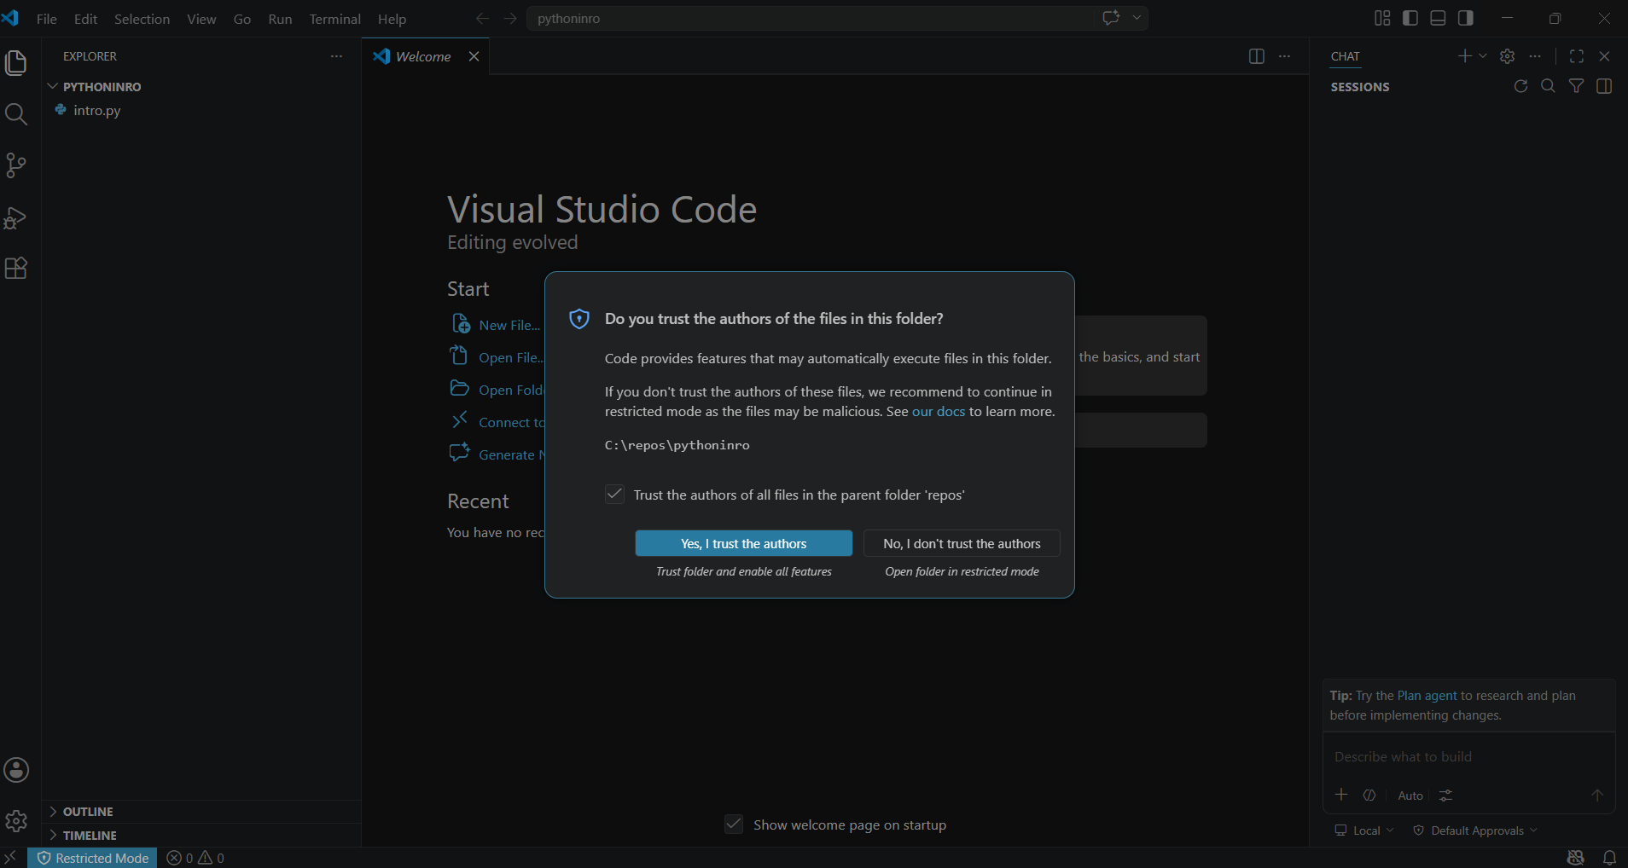Open the Search view icon
1628x868 pixels.
pyautogui.click(x=16, y=114)
